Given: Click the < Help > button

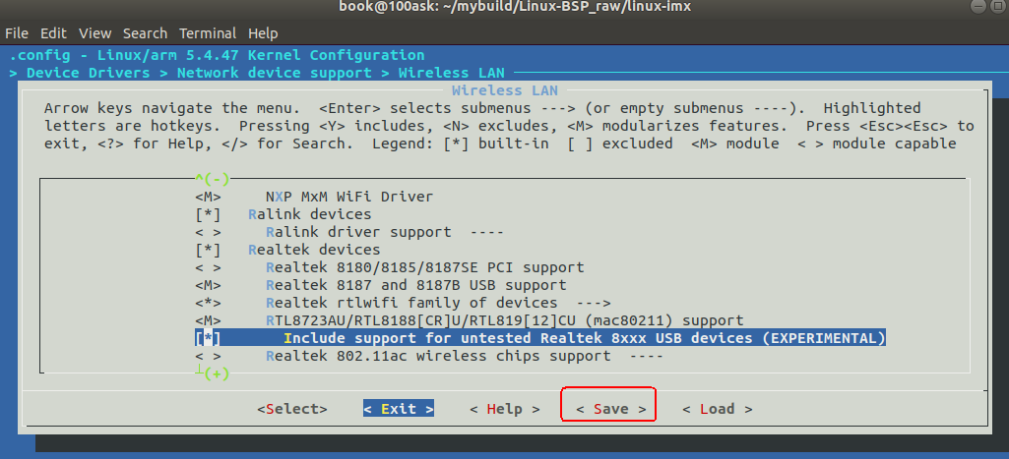Looking at the screenshot, I should pos(504,409).
